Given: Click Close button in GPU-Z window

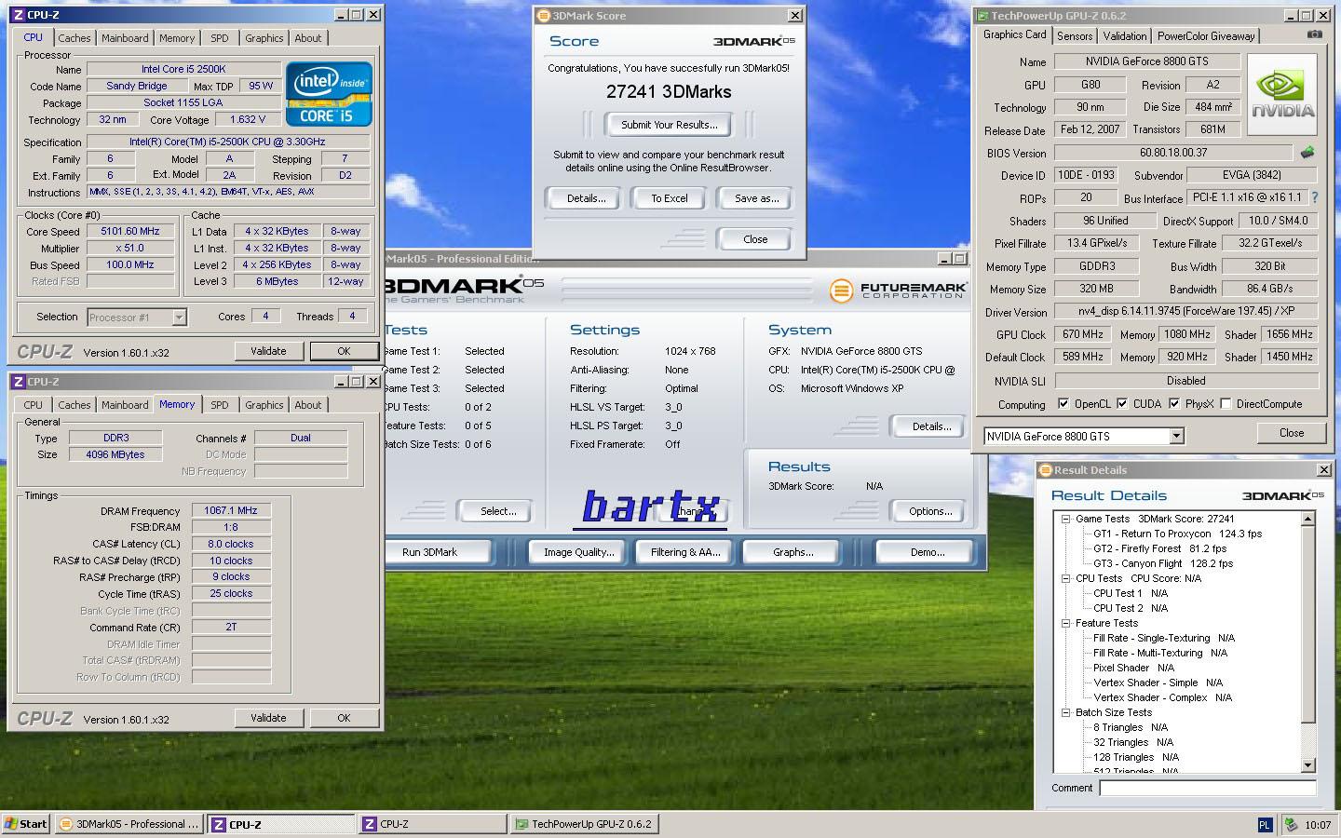Looking at the screenshot, I should point(1292,433).
